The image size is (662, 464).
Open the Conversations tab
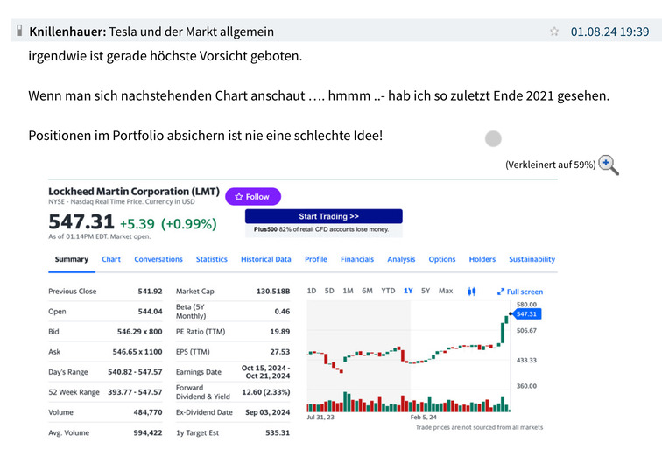tap(158, 259)
